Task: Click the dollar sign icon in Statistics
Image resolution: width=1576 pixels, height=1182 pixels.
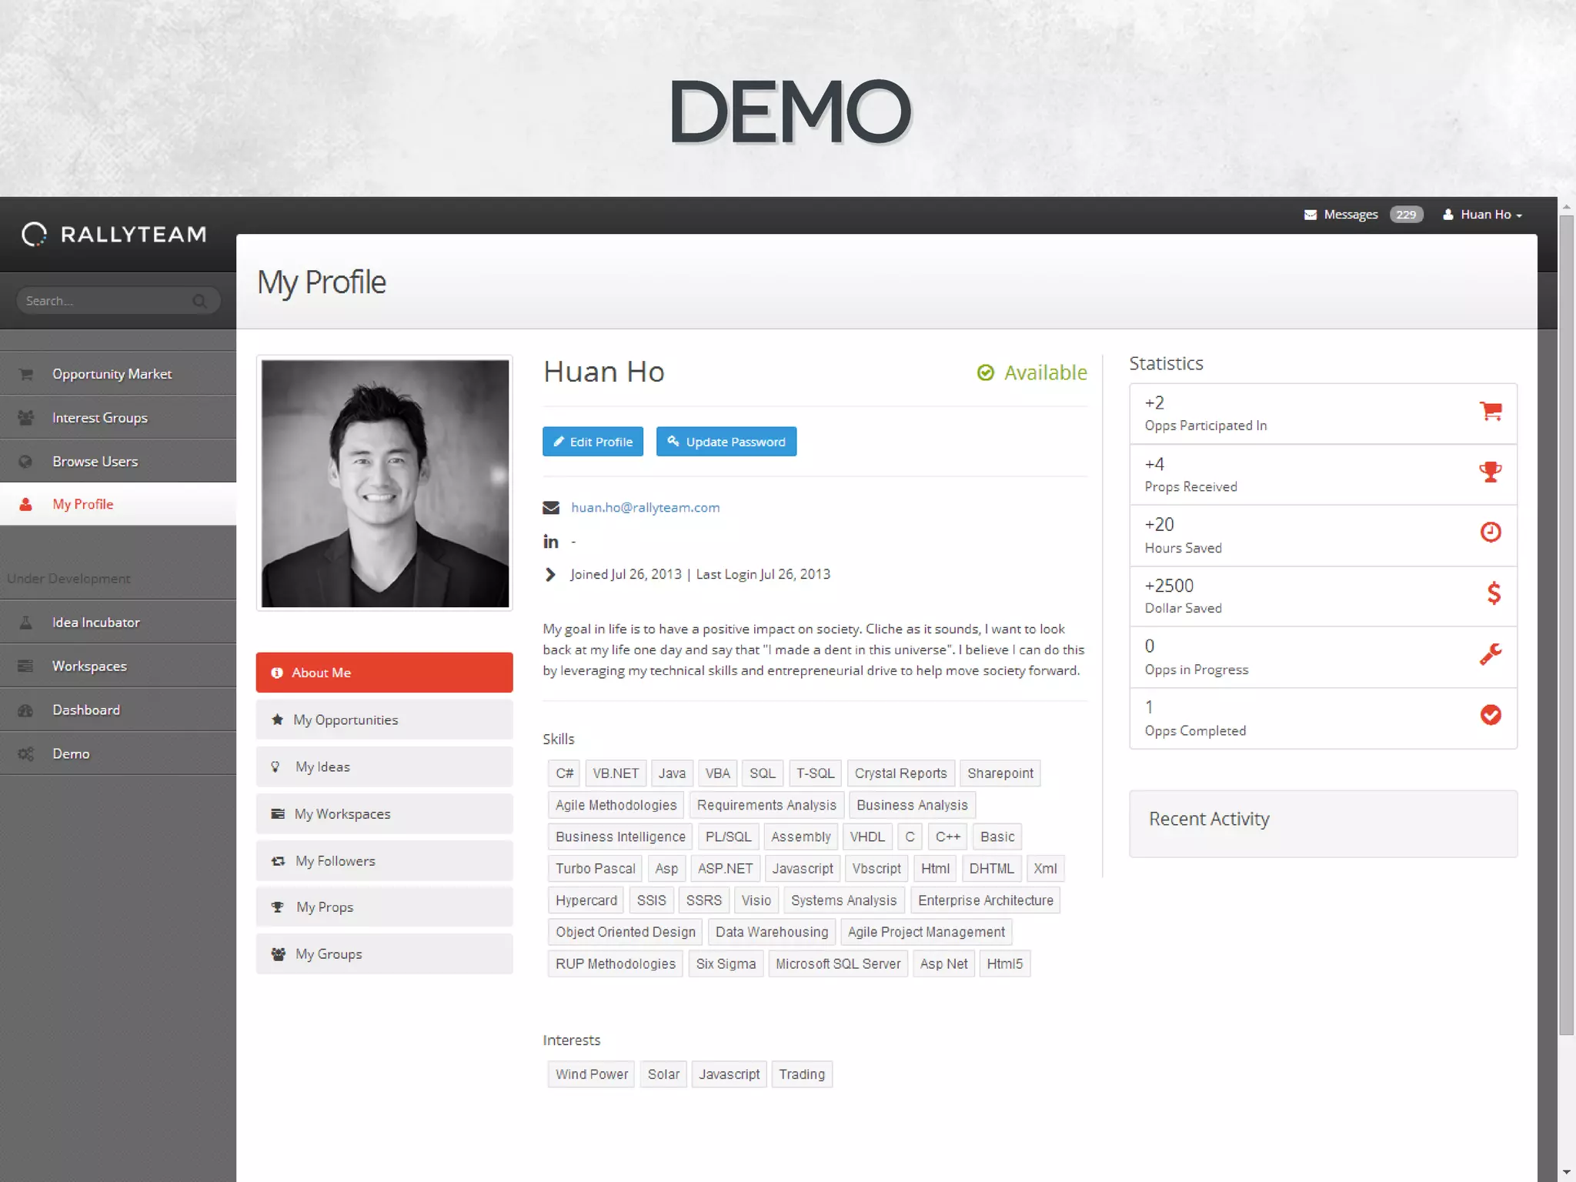Action: tap(1493, 593)
